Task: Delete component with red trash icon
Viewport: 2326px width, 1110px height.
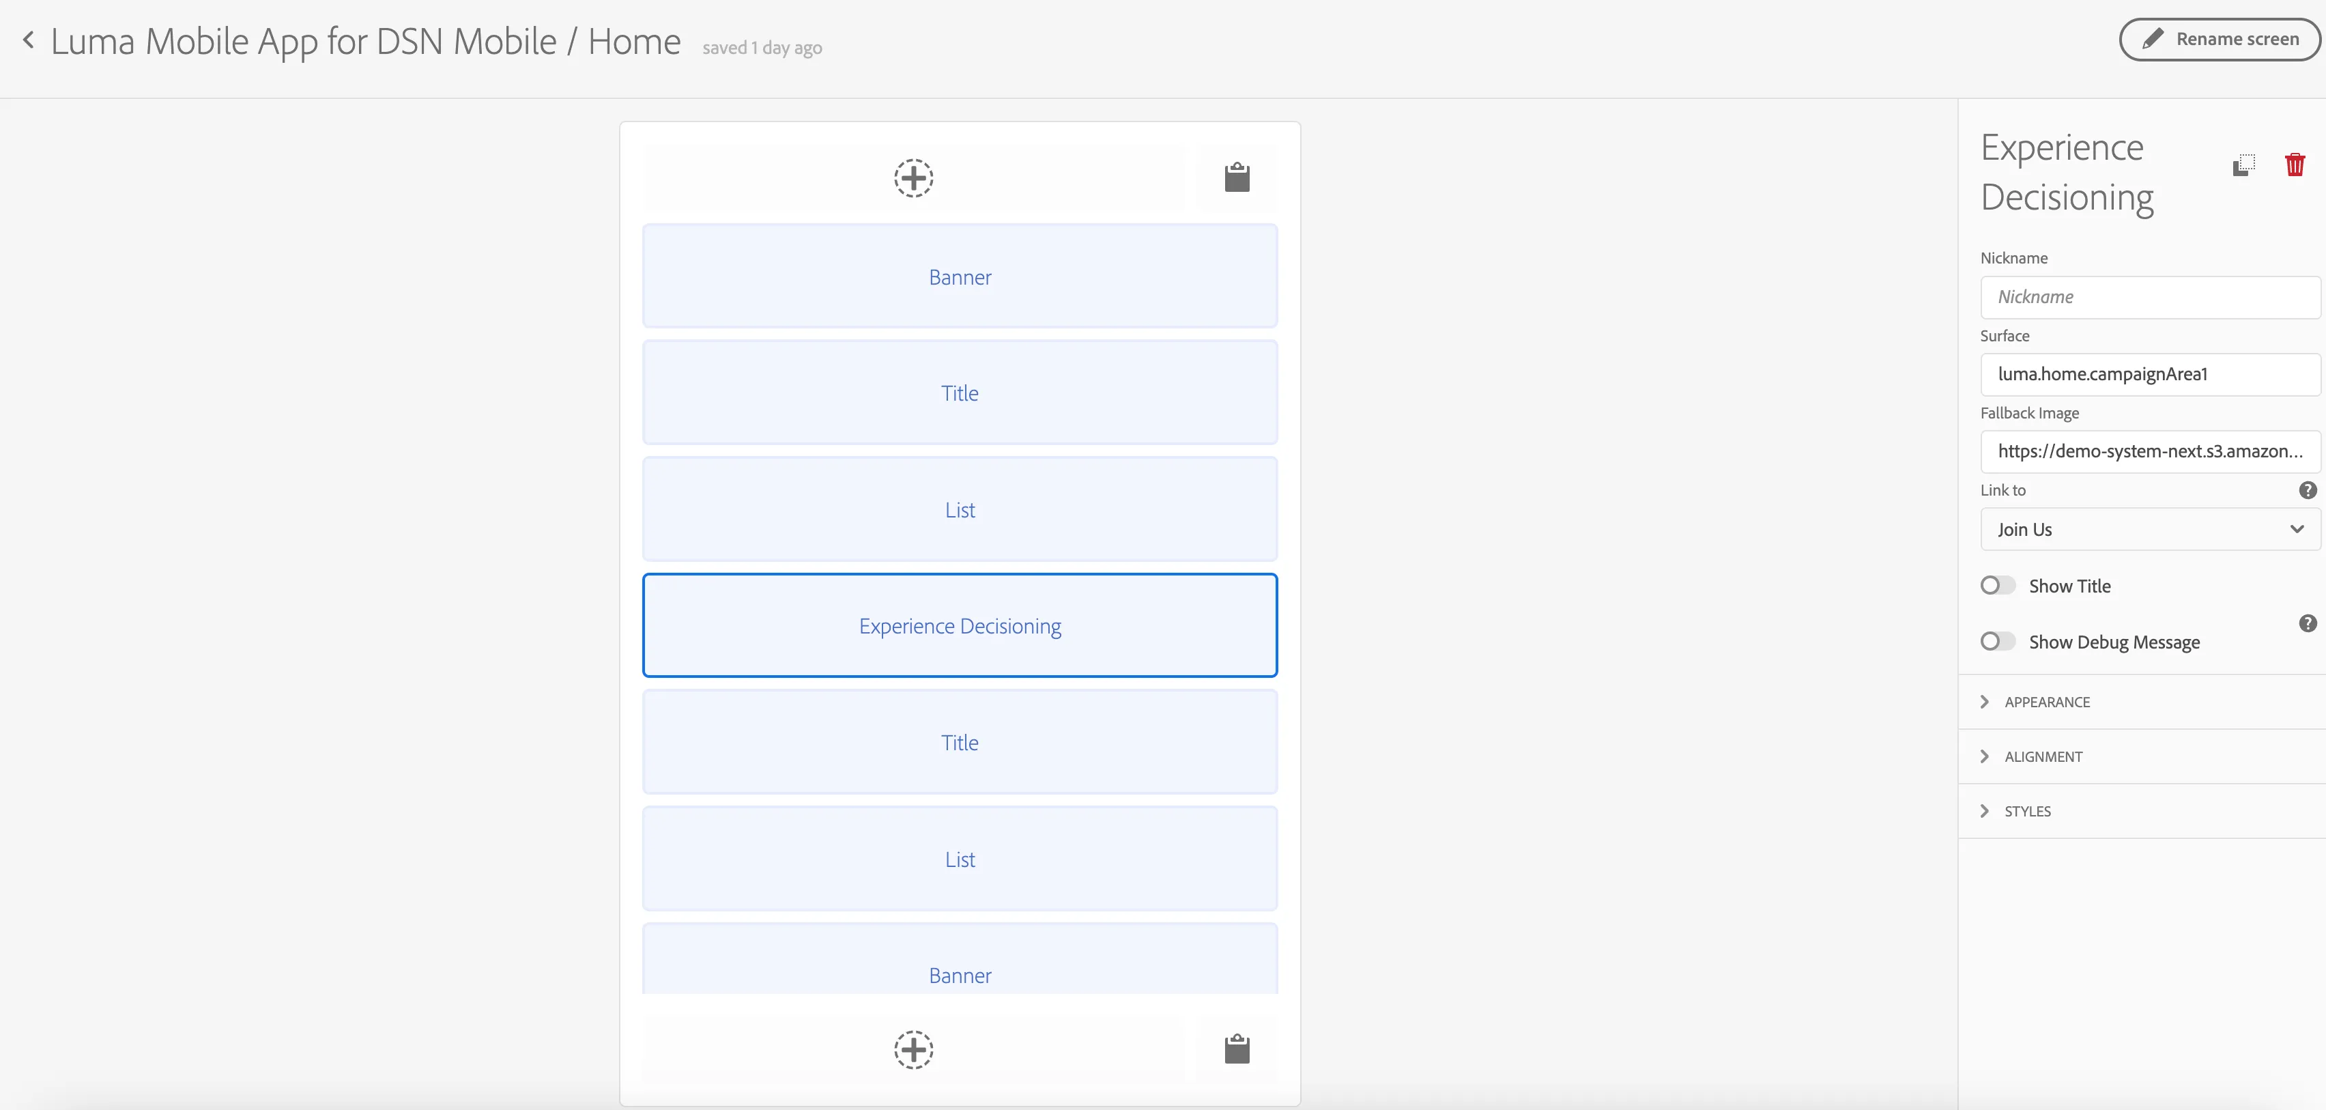Action: pyautogui.click(x=2295, y=165)
